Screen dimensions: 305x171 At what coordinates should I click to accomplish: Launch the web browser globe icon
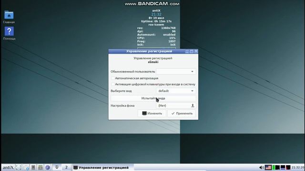pos(48,167)
